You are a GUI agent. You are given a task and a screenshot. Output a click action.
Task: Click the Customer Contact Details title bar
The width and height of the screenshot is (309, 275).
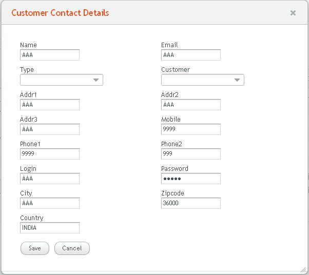154,13
